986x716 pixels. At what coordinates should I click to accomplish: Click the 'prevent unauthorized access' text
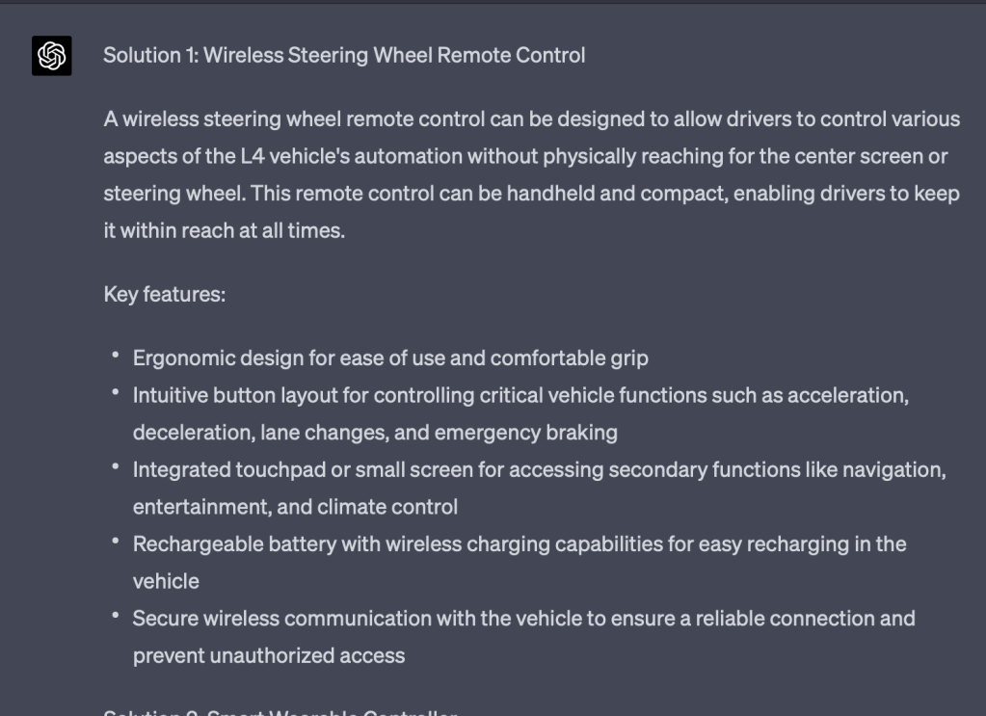(x=269, y=656)
